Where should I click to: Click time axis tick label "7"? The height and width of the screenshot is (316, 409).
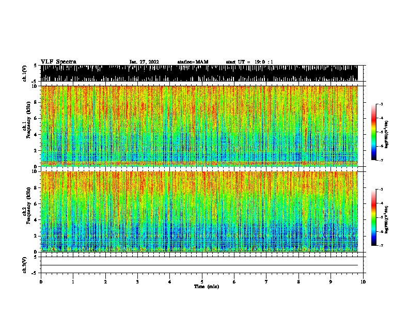tap(266, 282)
